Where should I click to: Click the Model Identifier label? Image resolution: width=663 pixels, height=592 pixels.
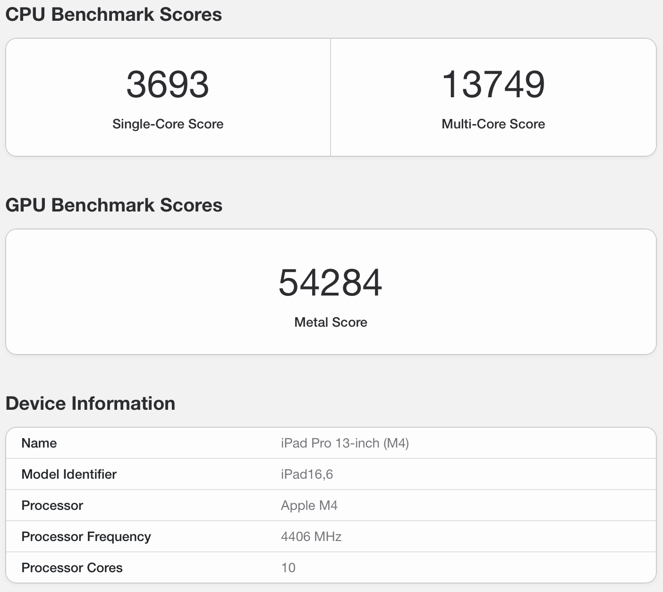tap(69, 474)
